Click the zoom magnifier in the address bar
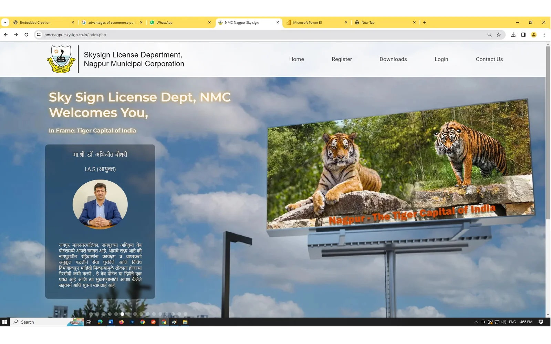This screenshot has width=551, height=344. 489,34
